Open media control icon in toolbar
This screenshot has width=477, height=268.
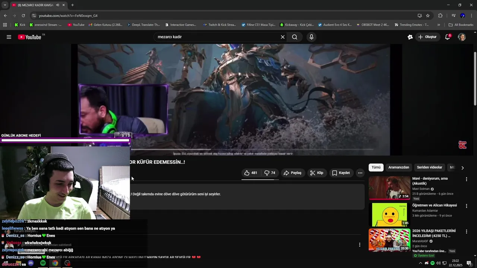[454, 16]
